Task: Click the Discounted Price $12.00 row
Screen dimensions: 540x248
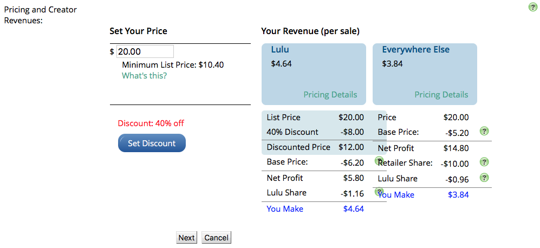Action: [315, 147]
